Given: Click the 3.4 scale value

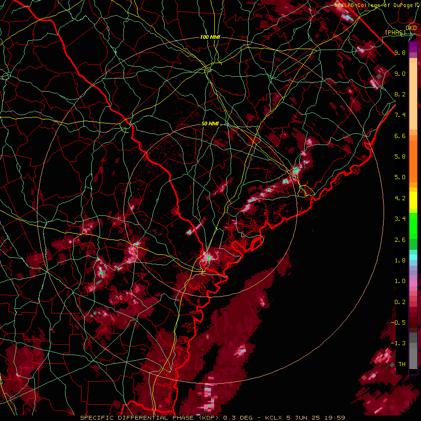Looking at the screenshot, I should click(x=400, y=219).
